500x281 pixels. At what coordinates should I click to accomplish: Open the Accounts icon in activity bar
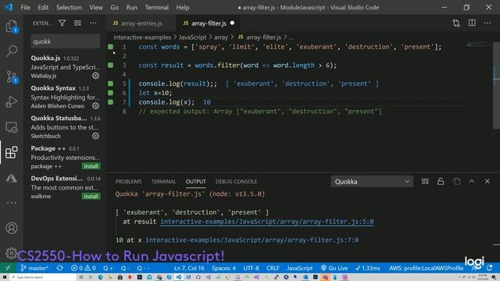click(x=12, y=228)
